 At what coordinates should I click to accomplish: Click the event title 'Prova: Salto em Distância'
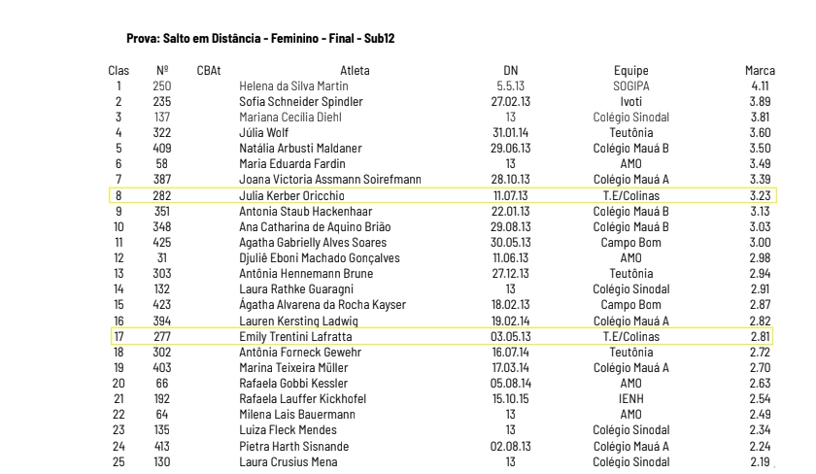(x=260, y=38)
